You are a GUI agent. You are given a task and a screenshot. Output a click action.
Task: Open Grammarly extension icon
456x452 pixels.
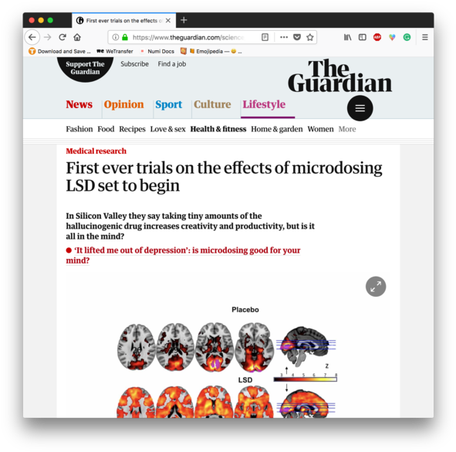[x=407, y=37]
